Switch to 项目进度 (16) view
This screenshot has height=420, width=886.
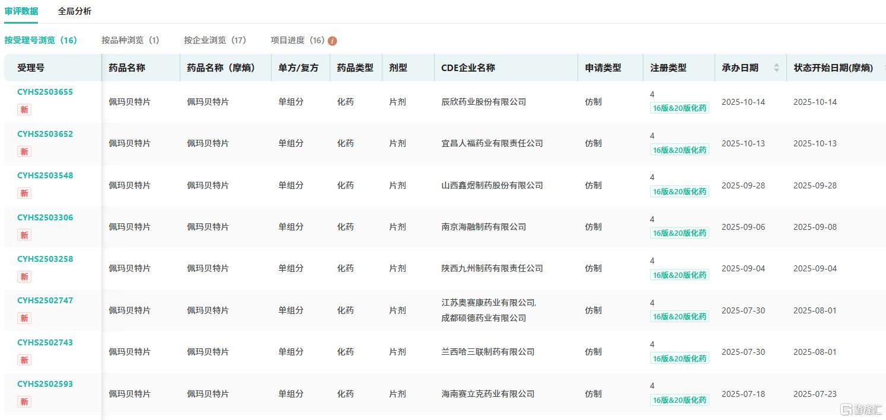[298, 40]
